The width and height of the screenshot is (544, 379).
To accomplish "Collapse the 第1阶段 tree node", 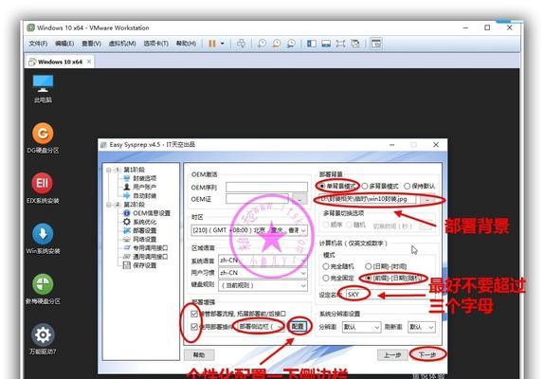I will (109, 170).
